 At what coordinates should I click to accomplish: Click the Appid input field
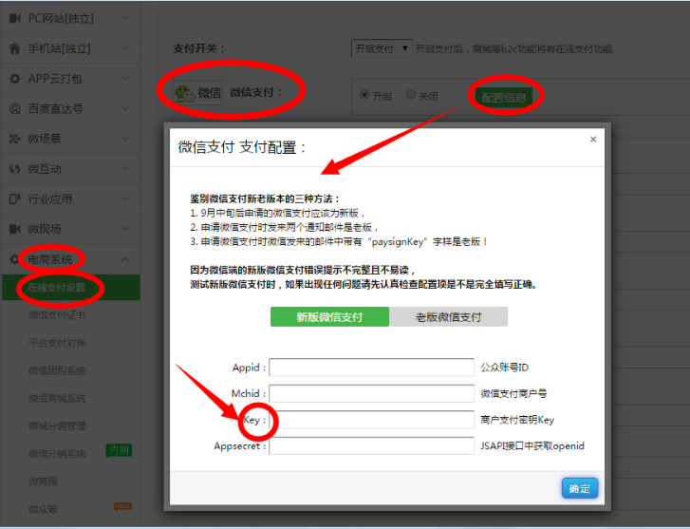click(371, 368)
